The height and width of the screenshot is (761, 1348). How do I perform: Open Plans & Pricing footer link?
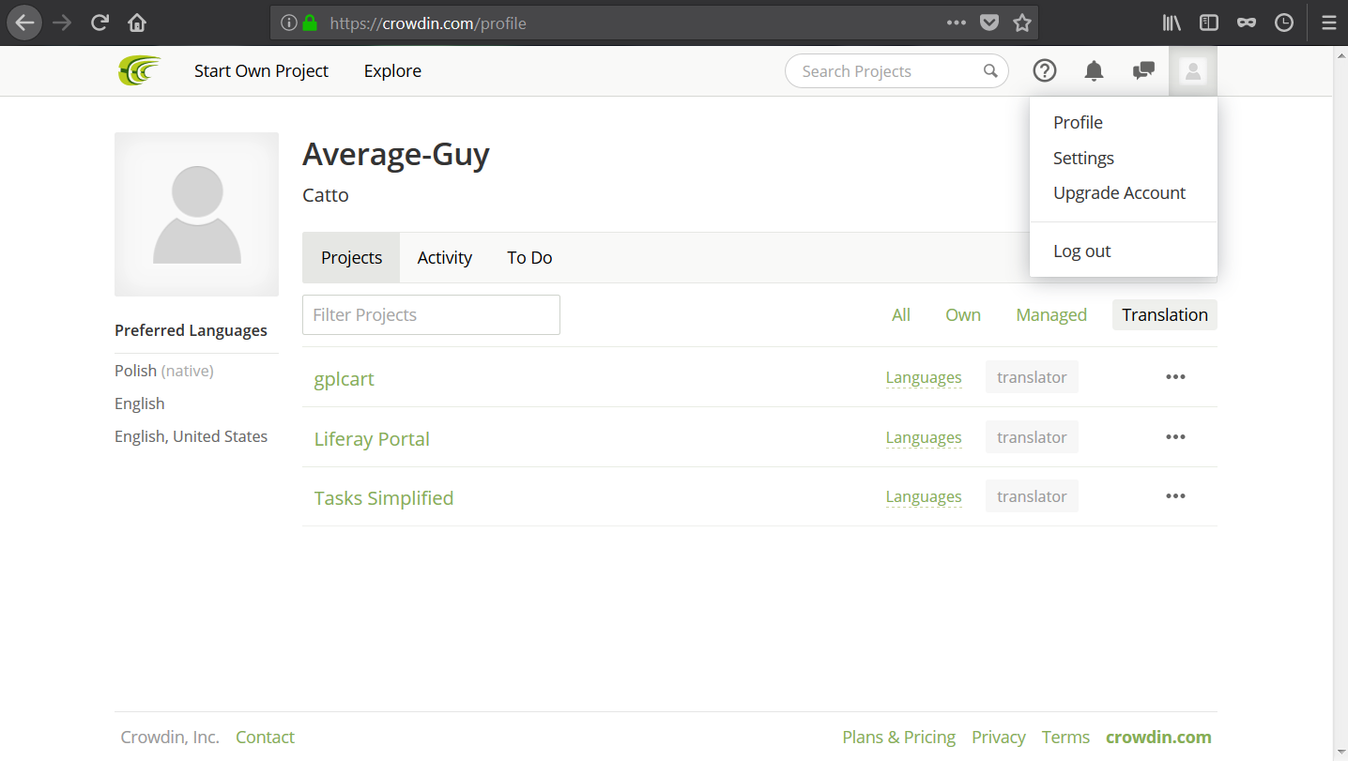coord(898,738)
